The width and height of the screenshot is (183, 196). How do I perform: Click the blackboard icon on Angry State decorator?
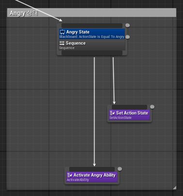coord(62,32)
